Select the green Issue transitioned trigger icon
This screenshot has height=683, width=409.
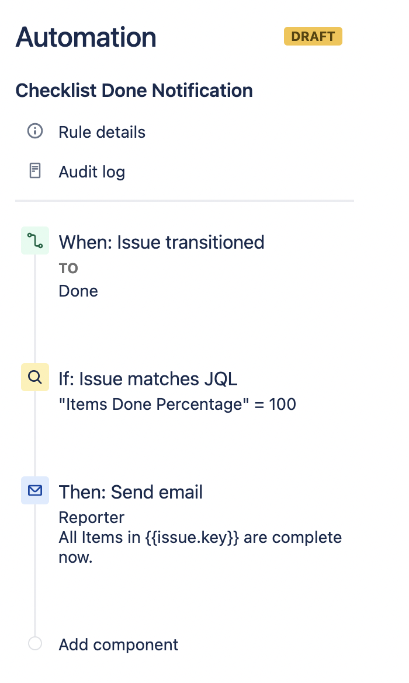(x=35, y=241)
